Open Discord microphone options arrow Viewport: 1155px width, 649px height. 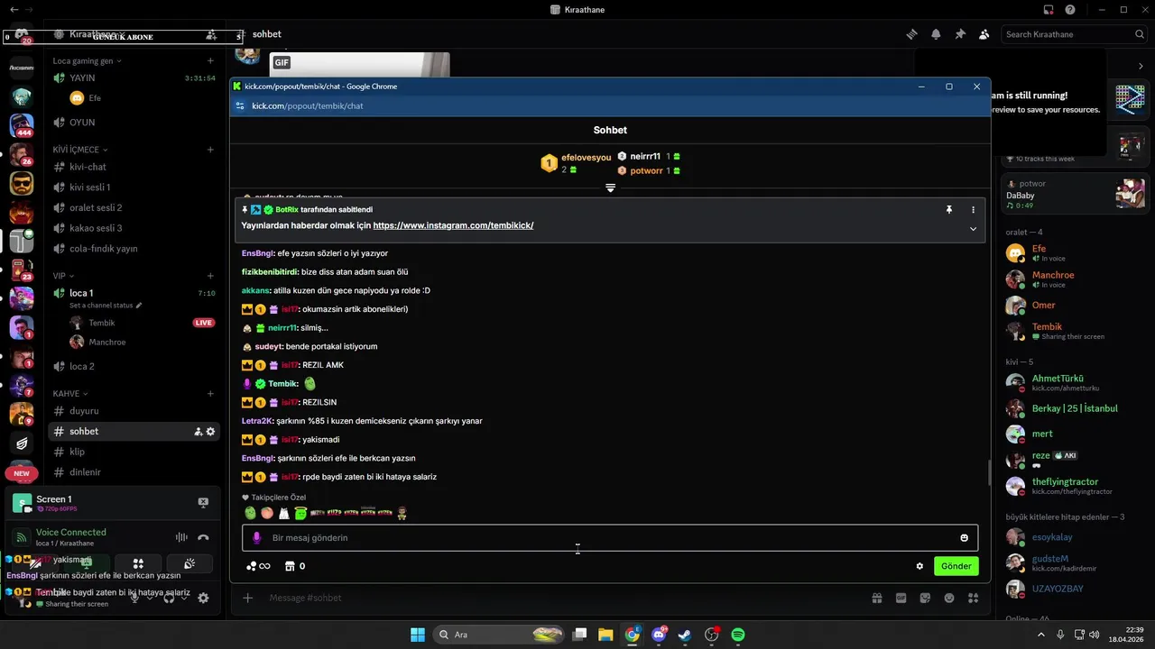pos(150,598)
